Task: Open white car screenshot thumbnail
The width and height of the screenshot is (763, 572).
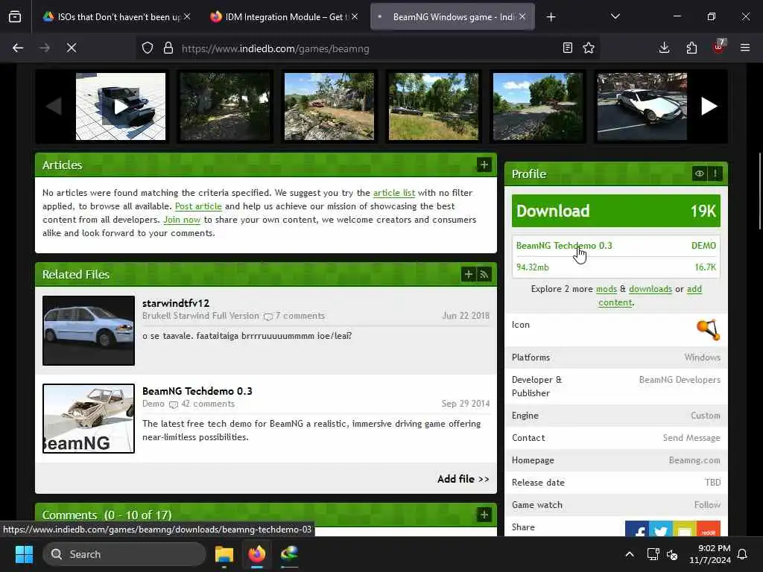Action: (x=642, y=107)
